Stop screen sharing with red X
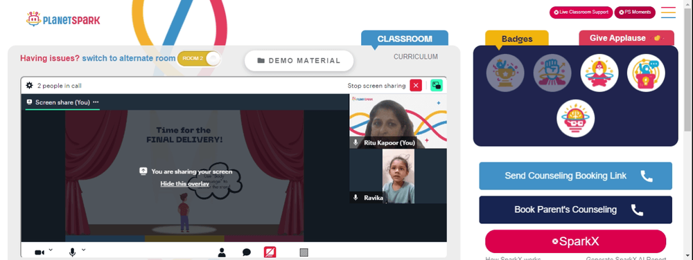Image resolution: width=693 pixels, height=260 pixels. [415, 86]
